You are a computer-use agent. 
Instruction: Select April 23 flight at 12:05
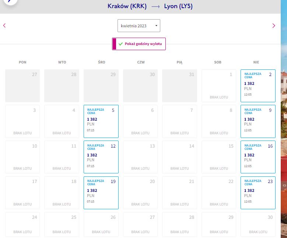pos(258,193)
